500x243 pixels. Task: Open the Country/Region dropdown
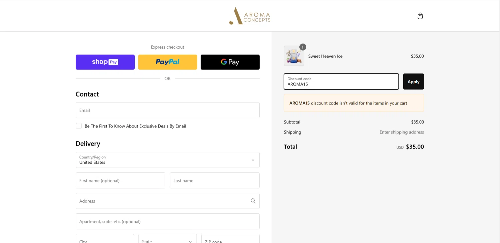point(168,160)
